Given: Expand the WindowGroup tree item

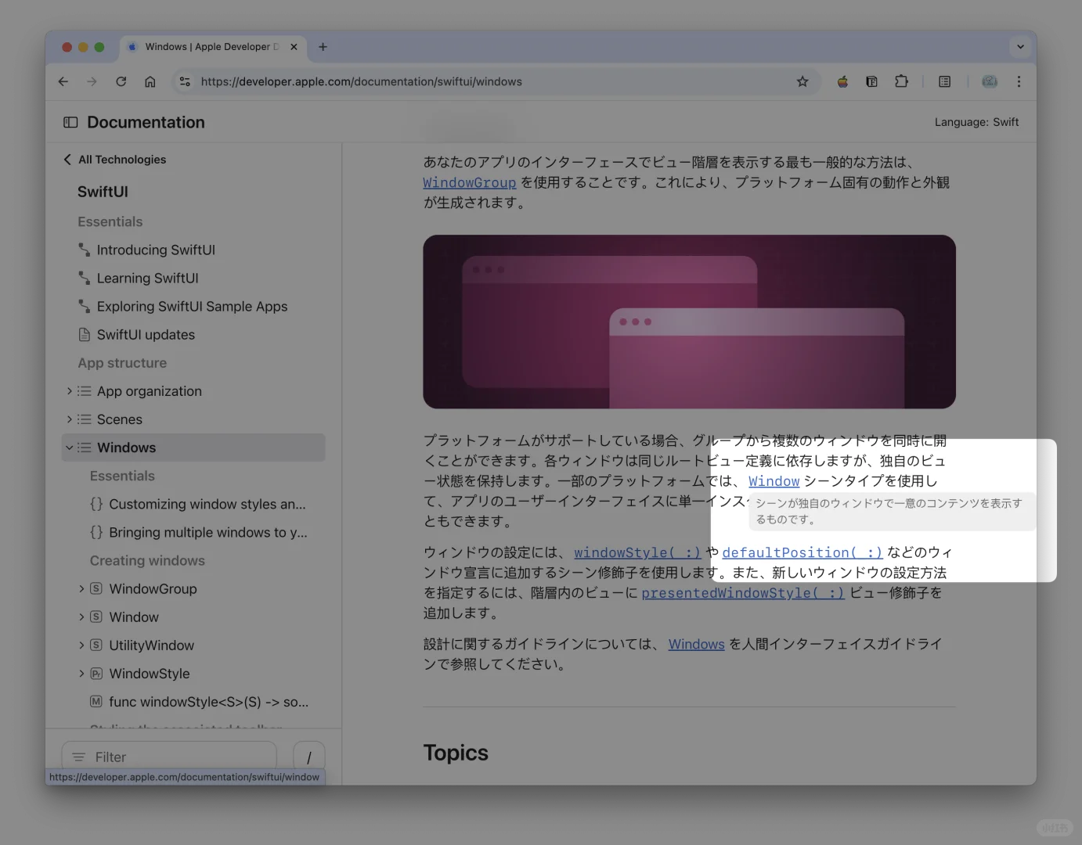Looking at the screenshot, I should [81, 588].
